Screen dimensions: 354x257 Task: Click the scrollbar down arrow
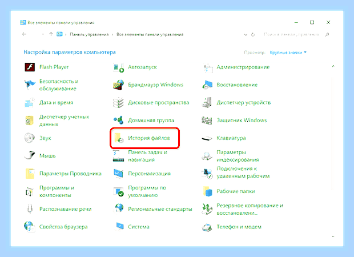[333, 236]
